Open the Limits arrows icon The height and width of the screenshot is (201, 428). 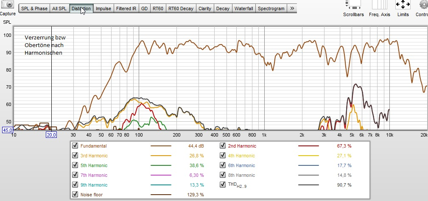click(x=403, y=4)
